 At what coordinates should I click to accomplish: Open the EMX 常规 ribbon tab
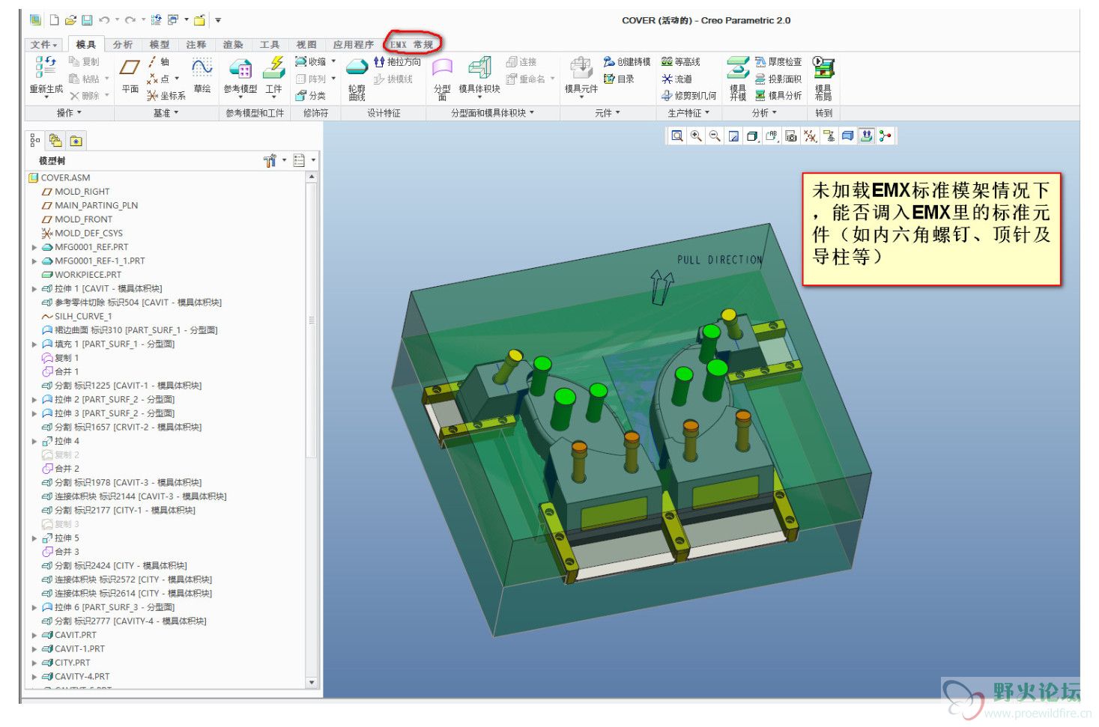(412, 45)
